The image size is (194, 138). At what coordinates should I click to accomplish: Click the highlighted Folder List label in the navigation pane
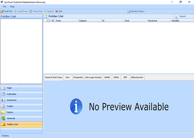pyautogui.click(x=12, y=124)
